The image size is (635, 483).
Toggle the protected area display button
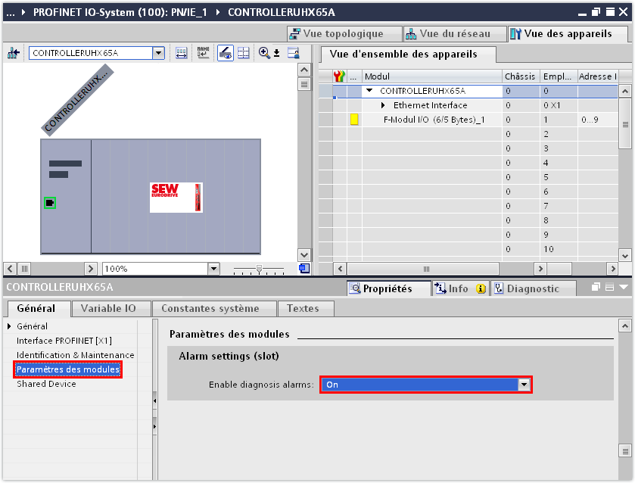226,53
